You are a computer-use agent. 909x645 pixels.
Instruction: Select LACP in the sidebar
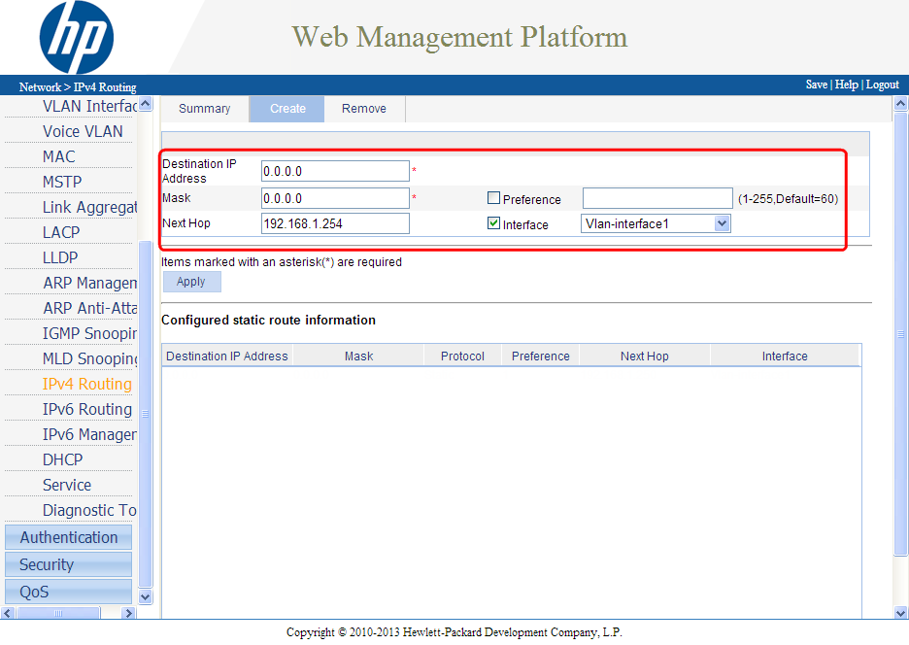pos(61,232)
